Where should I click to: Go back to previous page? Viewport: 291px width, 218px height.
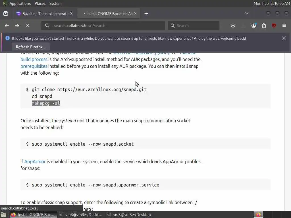click(x=7, y=26)
